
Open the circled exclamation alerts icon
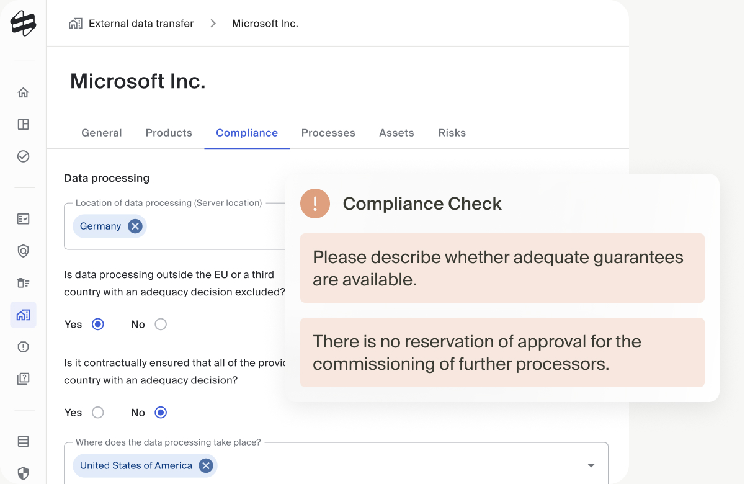pos(23,347)
